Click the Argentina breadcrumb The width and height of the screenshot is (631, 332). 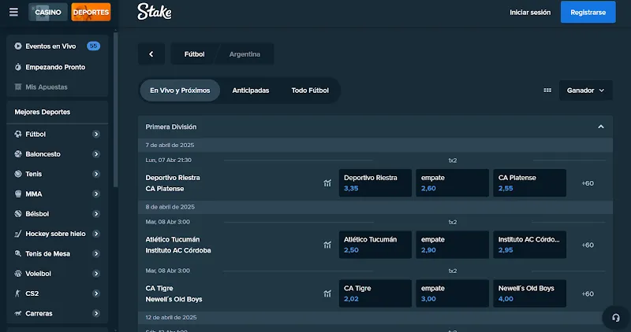pos(245,54)
